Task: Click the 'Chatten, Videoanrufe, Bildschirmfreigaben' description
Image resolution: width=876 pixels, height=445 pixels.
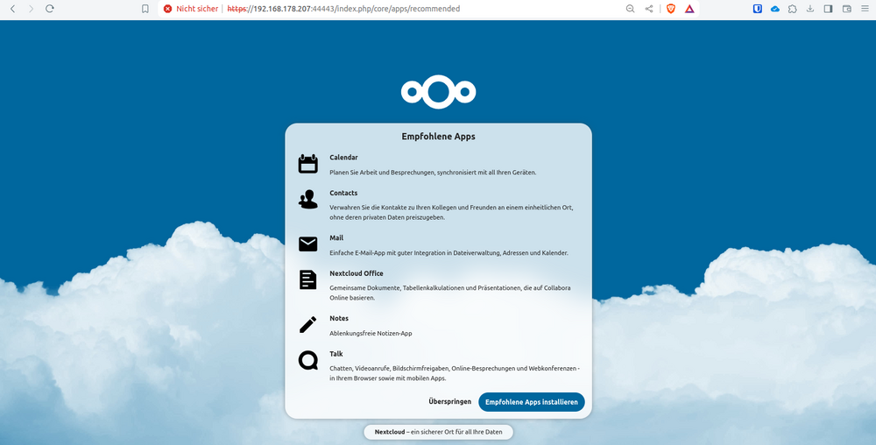Action: point(455,373)
